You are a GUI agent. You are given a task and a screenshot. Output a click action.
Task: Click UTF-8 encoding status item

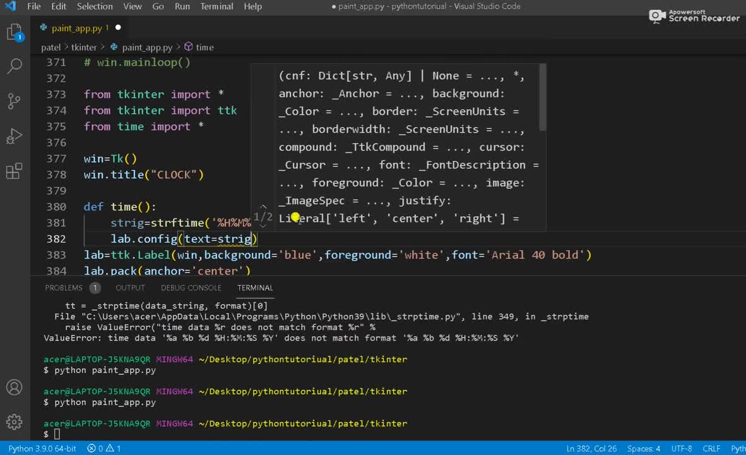point(681,448)
